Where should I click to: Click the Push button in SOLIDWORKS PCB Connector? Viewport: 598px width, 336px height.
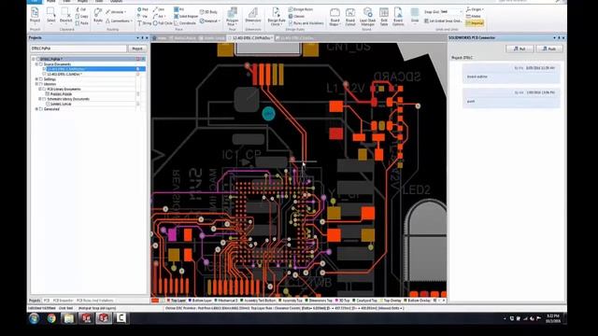(549, 49)
